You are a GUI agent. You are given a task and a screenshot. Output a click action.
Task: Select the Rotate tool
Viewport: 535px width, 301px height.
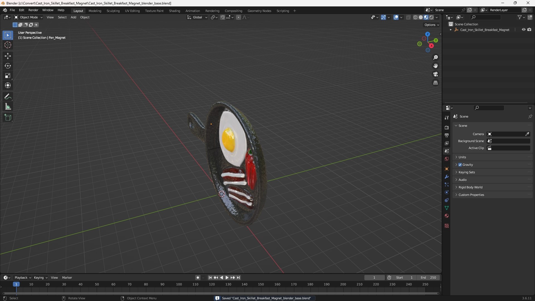[8, 66]
